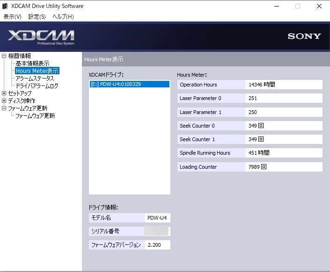Click the ファームウェアバージョン value 2.200
The height and width of the screenshot is (272, 330).
pyautogui.click(x=157, y=245)
